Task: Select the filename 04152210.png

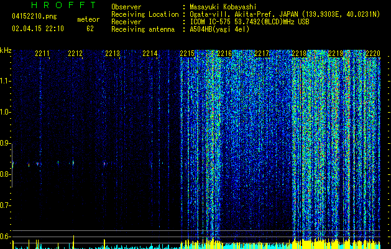Action: (34, 17)
